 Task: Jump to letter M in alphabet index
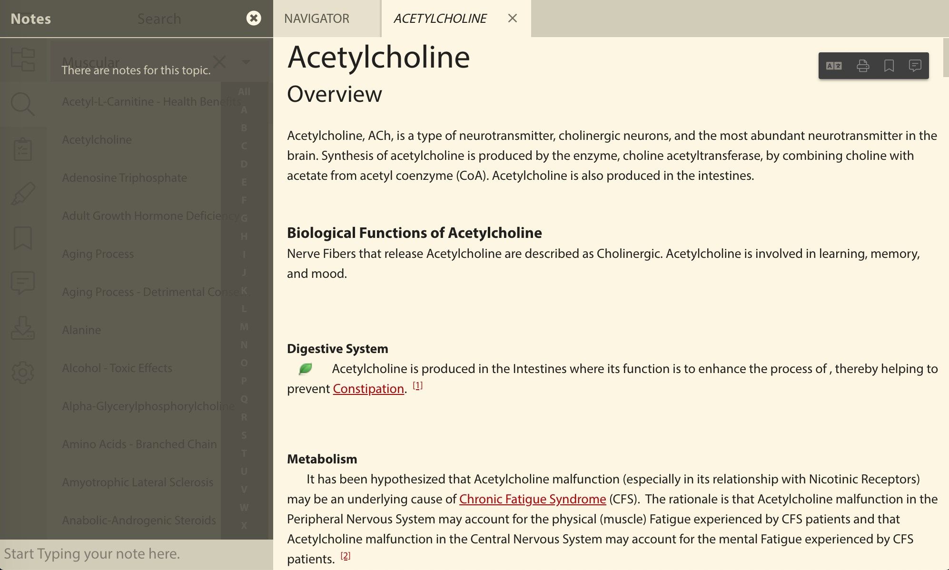(244, 327)
